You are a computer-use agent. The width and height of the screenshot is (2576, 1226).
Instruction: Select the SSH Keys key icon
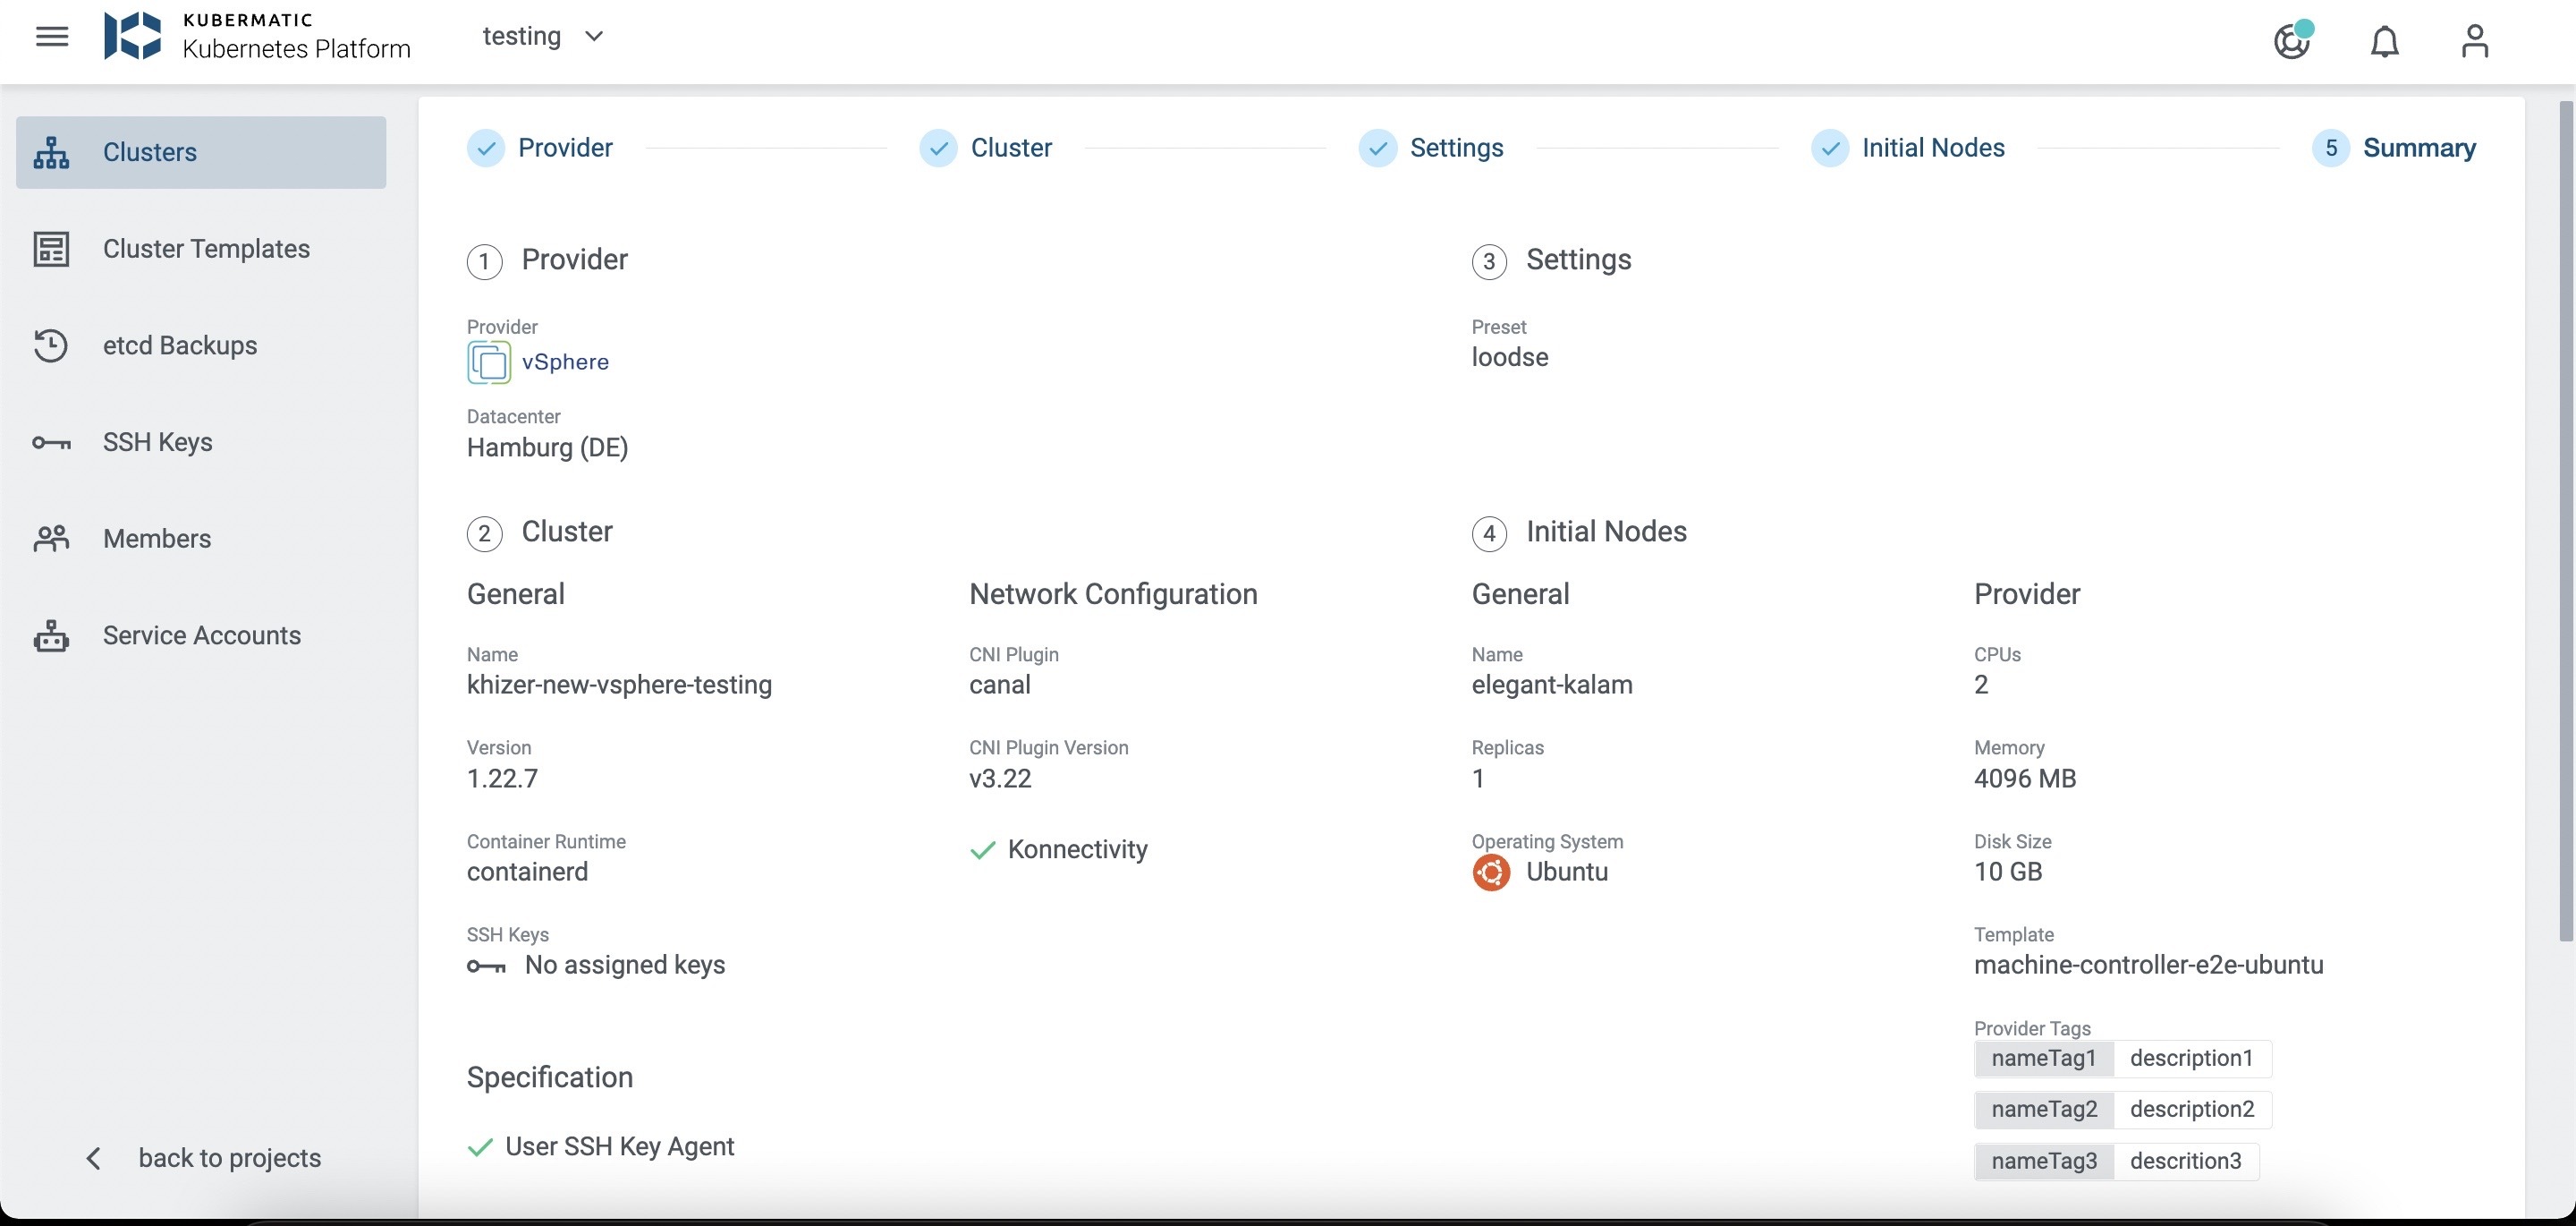pos(51,441)
